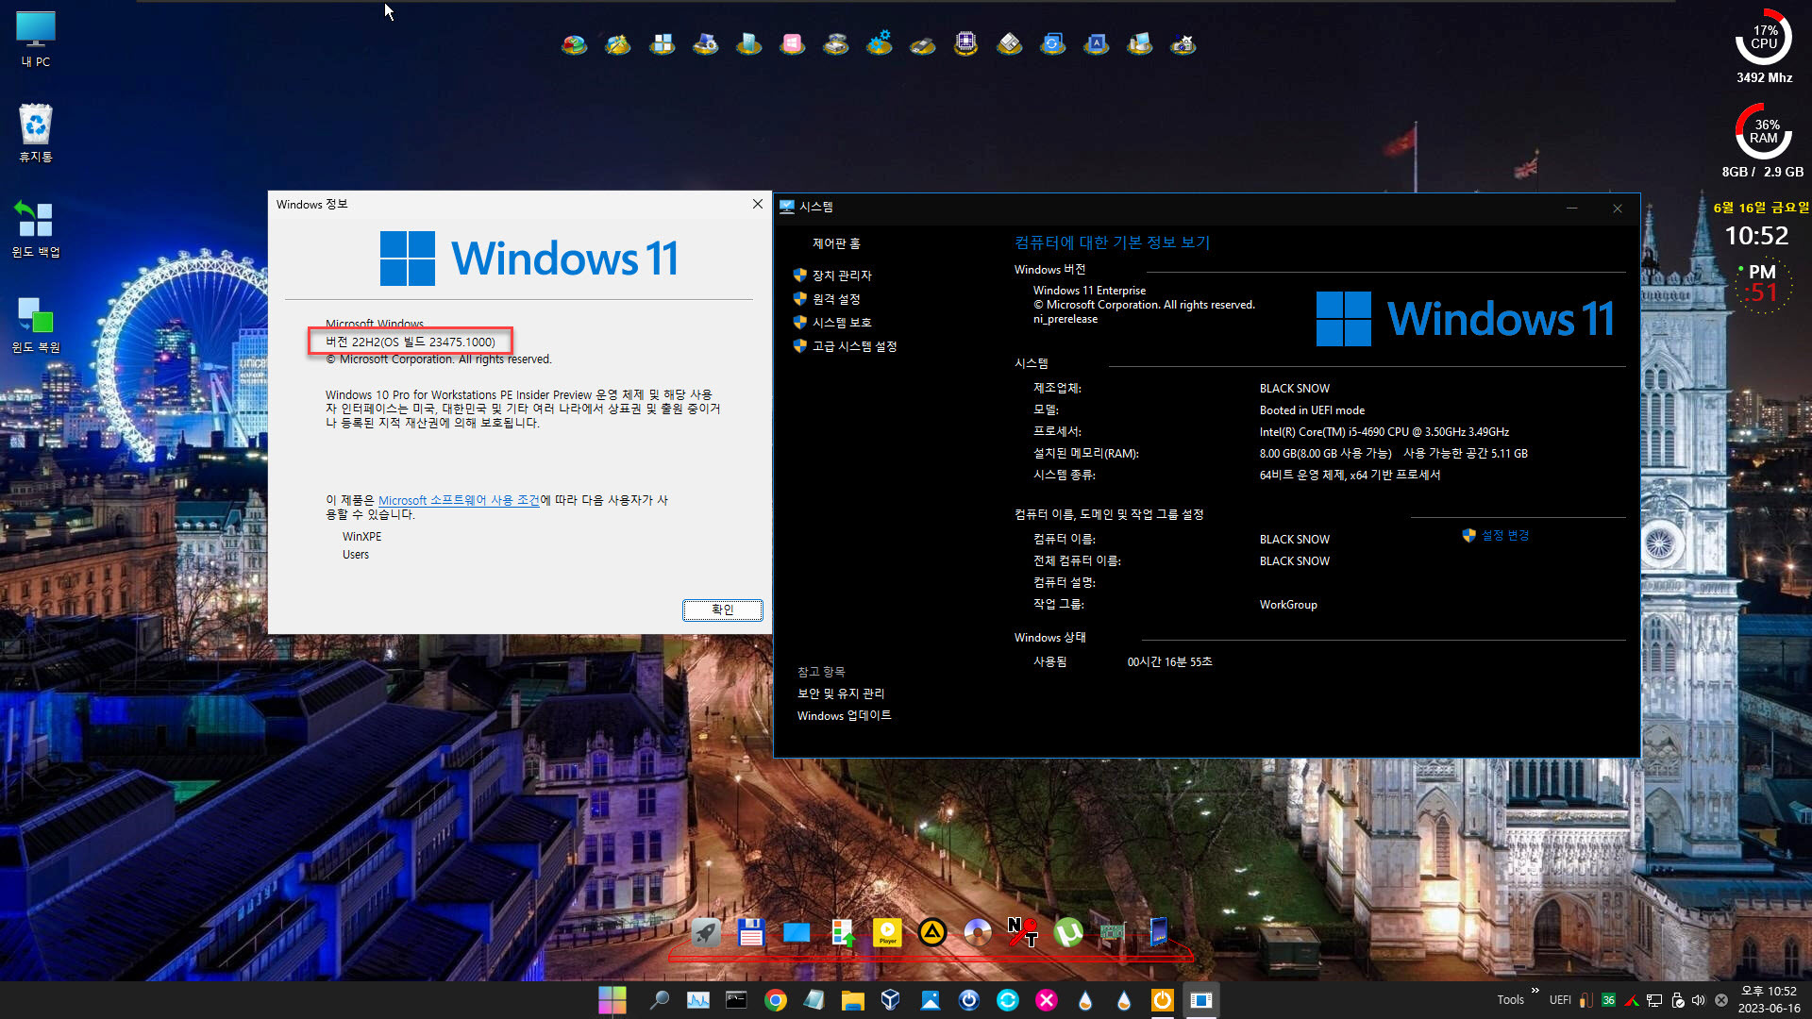The image size is (1812, 1019).
Task: Click the taskbar search magnifier
Action: (x=660, y=1000)
